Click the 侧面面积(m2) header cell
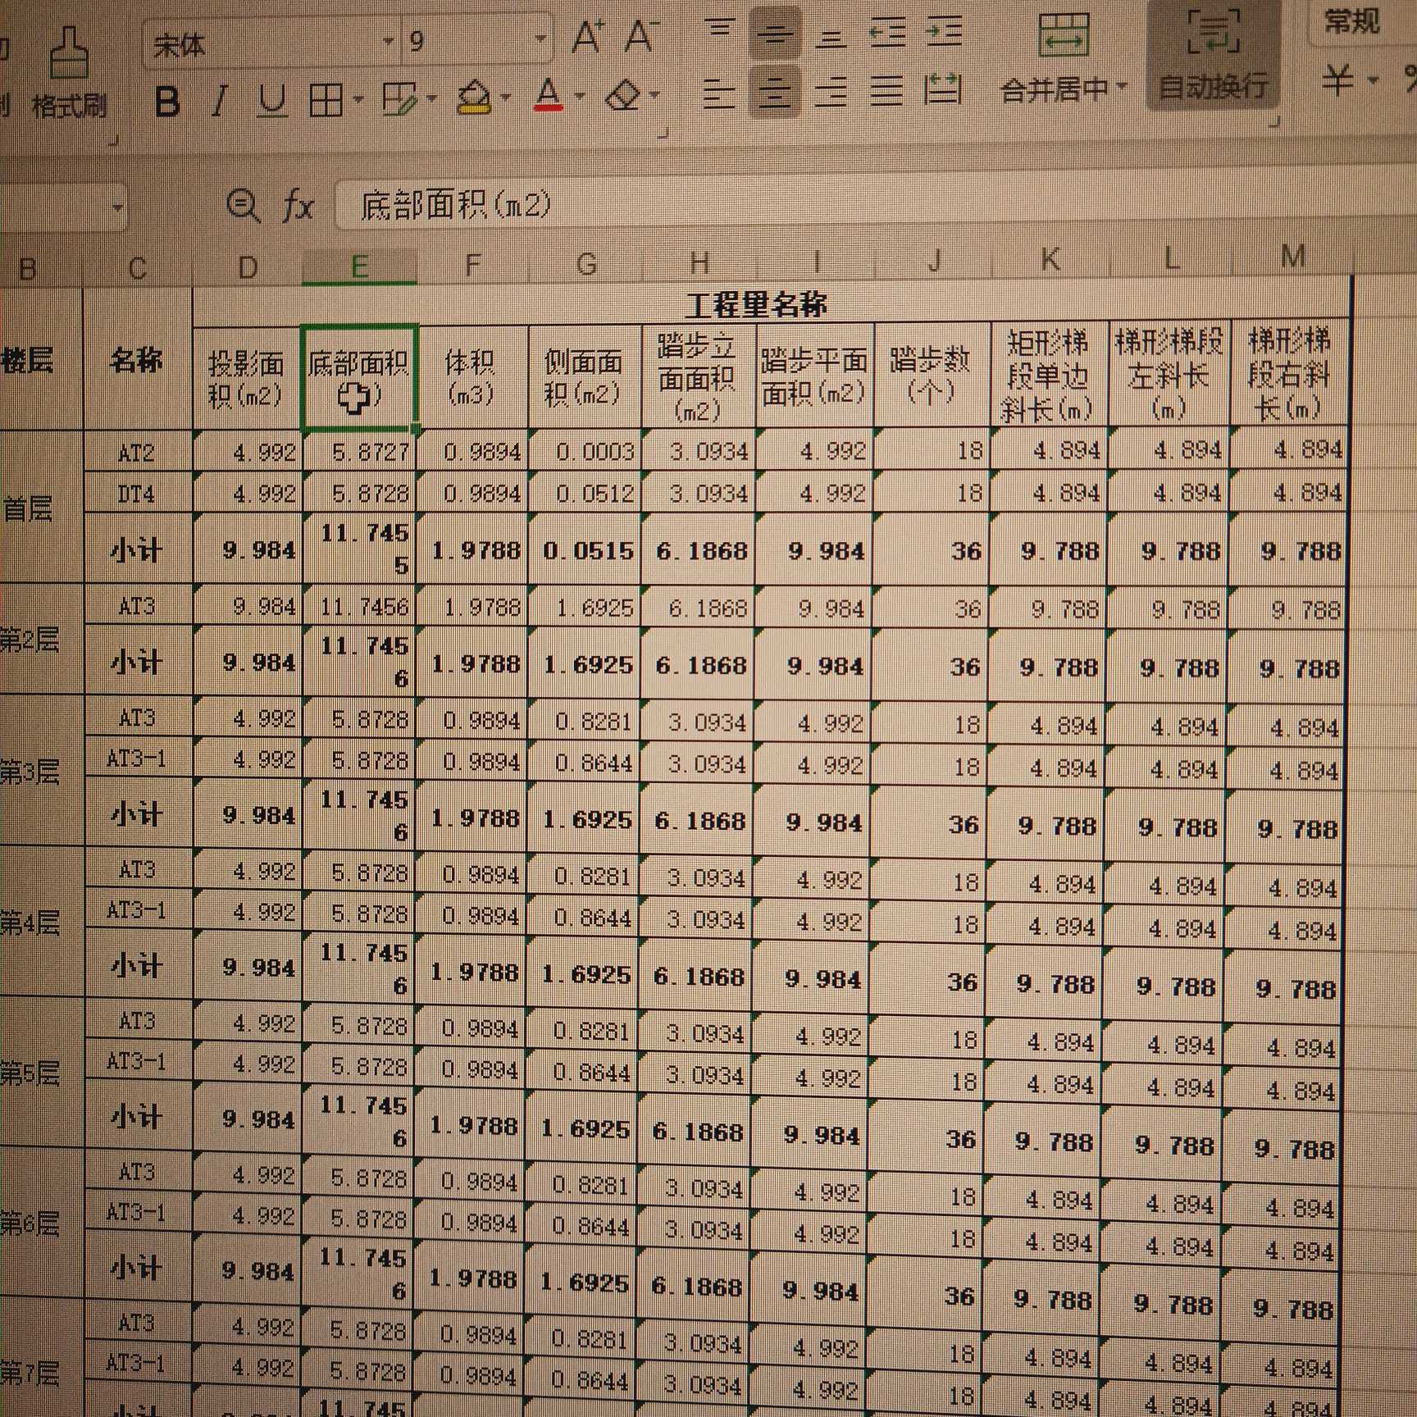The width and height of the screenshot is (1417, 1417). pyautogui.click(x=585, y=376)
